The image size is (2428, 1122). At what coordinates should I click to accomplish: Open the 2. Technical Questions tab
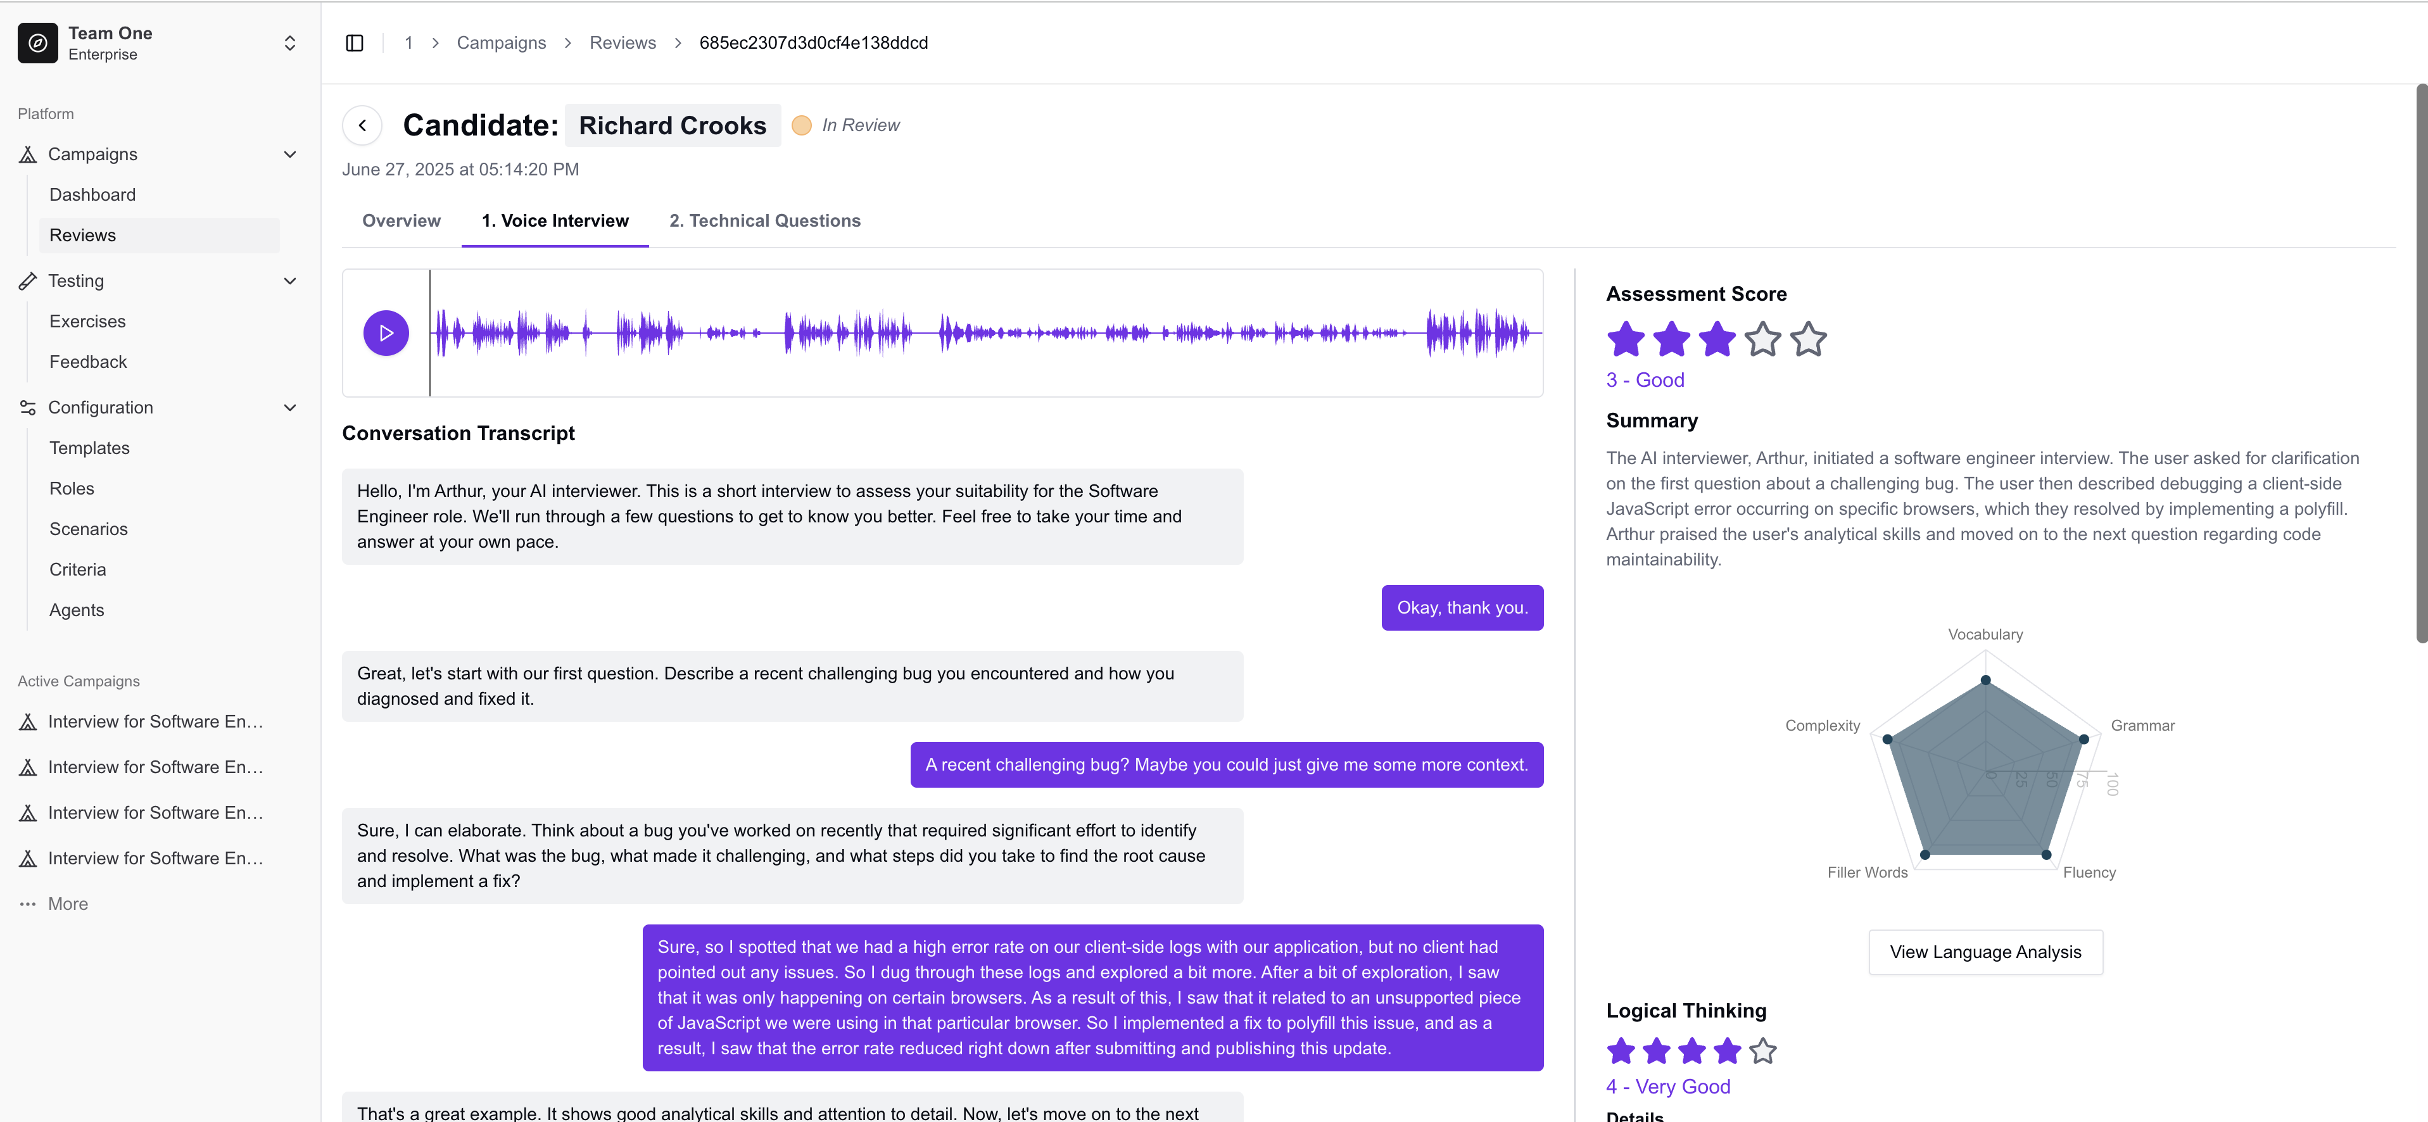pos(764,220)
